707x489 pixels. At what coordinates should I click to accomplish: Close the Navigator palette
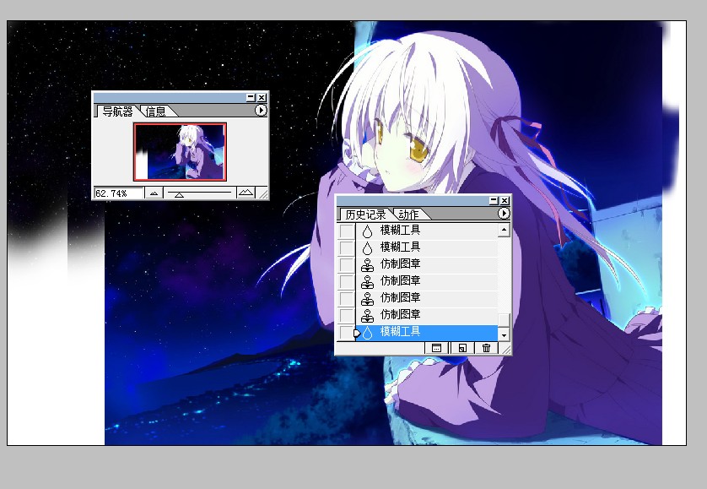pyautogui.click(x=262, y=97)
